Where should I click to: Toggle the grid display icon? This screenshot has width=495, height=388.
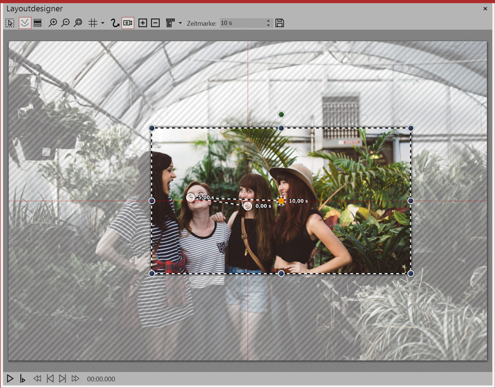pyautogui.click(x=93, y=23)
